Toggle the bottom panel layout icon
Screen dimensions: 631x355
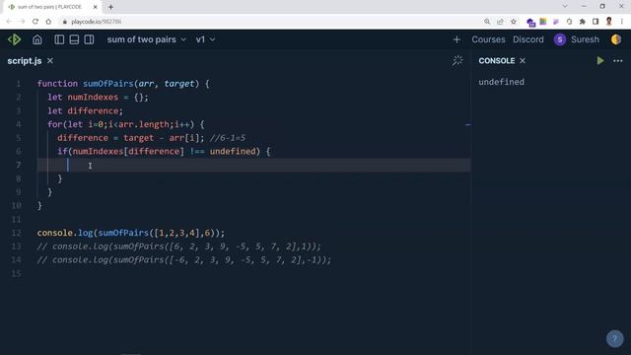point(74,39)
